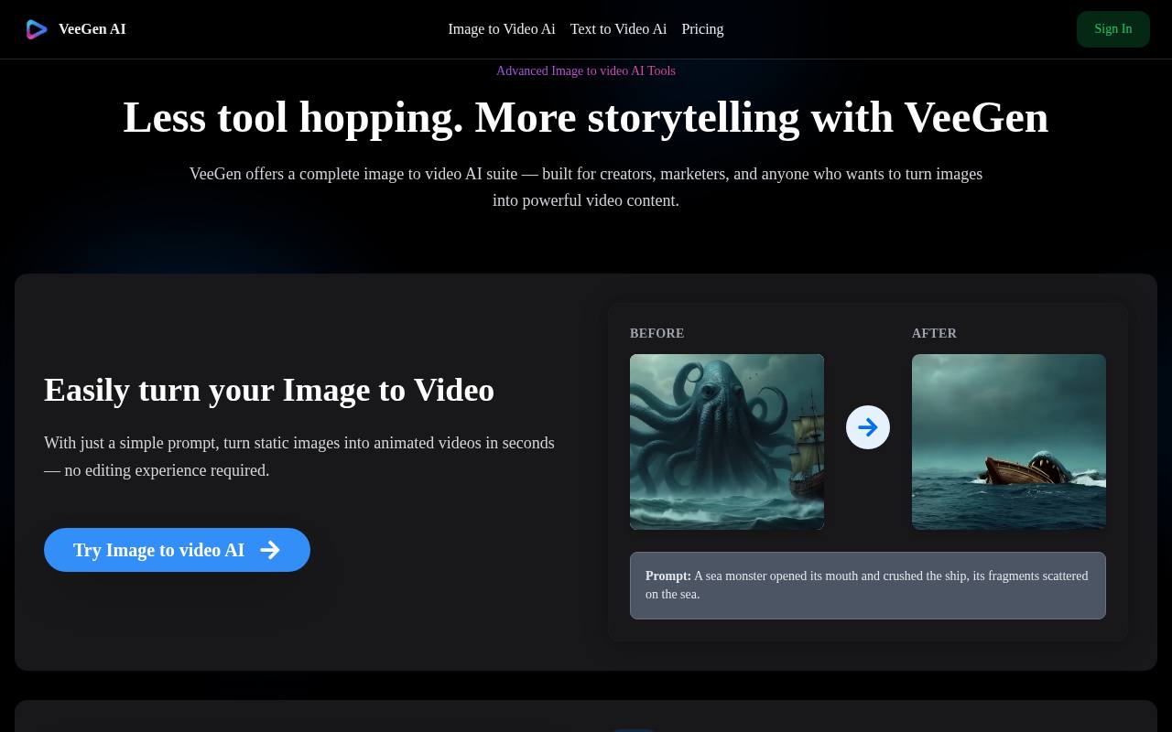The width and height of the screenshot is (1172, 732).
Task: Select the BEFORE label text
Action: point(657,333)
